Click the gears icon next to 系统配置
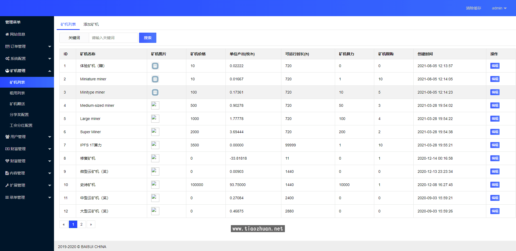This screenshot has width=516, height=251. point(8,59)
